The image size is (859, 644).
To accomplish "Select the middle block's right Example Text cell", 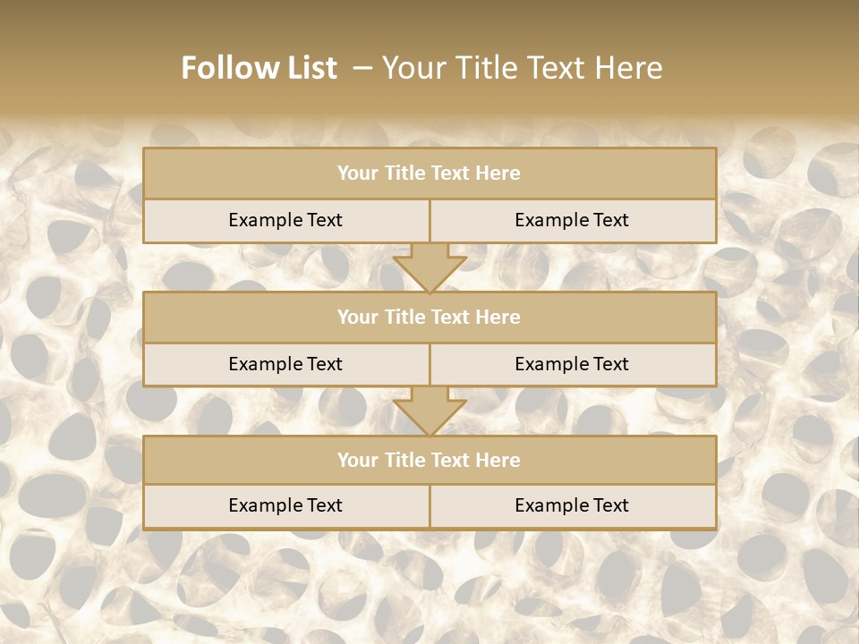I will coord(572,364).
